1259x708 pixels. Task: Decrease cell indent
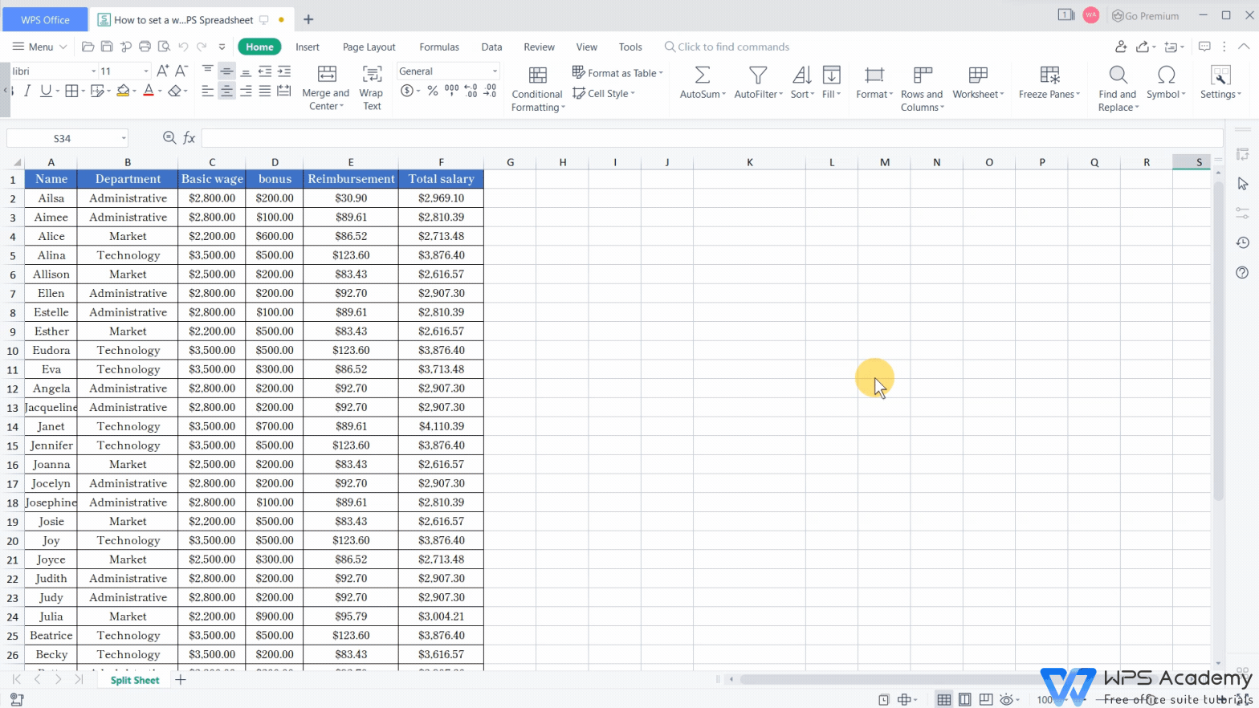265,71
